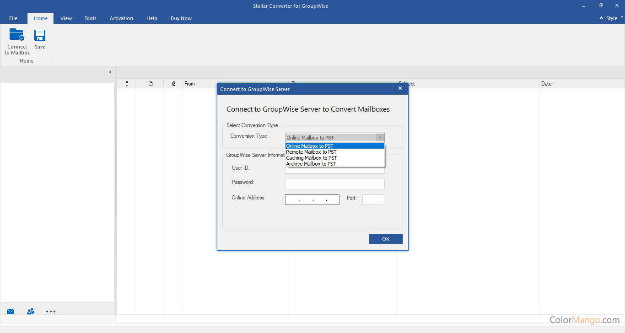625x333 pixels.
Task: Sort by the Date column header
Action: tap(546, 84)
